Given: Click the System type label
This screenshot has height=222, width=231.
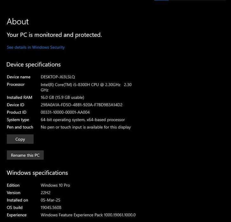Looking at the screenshot, I should pos(18,120).
